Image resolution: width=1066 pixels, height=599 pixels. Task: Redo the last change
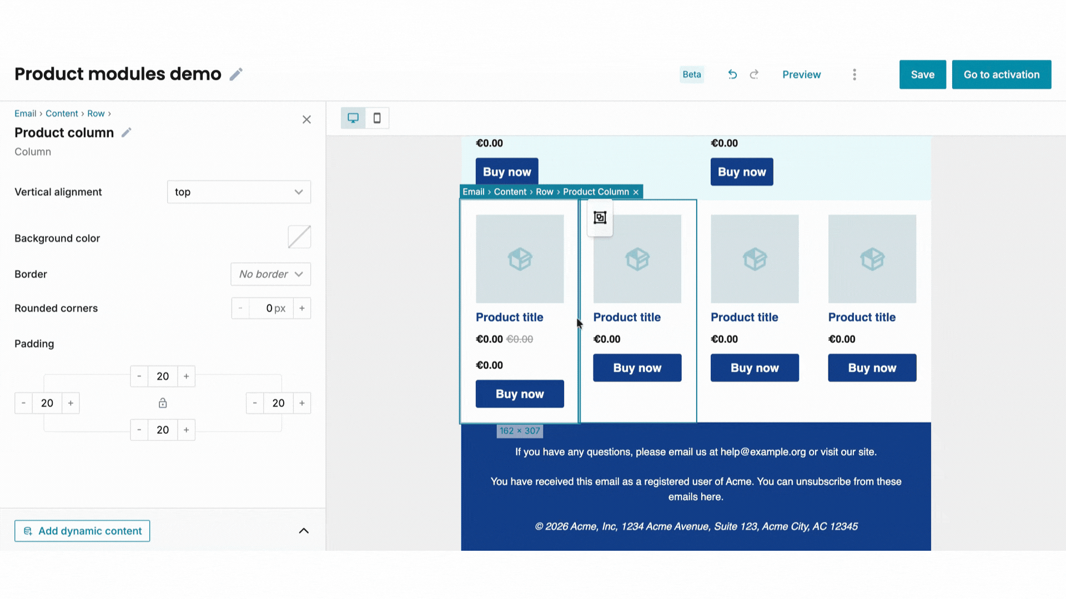point(754,74)
